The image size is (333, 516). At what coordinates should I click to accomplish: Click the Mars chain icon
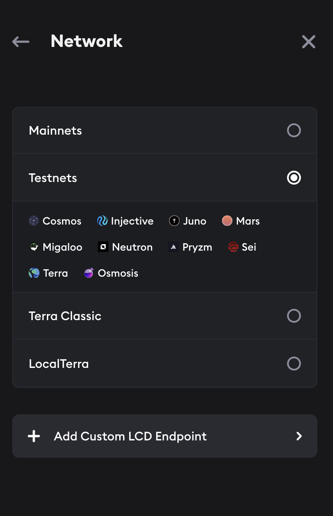pos(227,221)
